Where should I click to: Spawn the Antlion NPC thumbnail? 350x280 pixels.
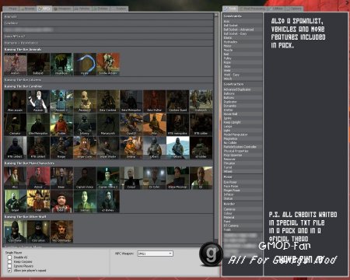pos(16,64)
